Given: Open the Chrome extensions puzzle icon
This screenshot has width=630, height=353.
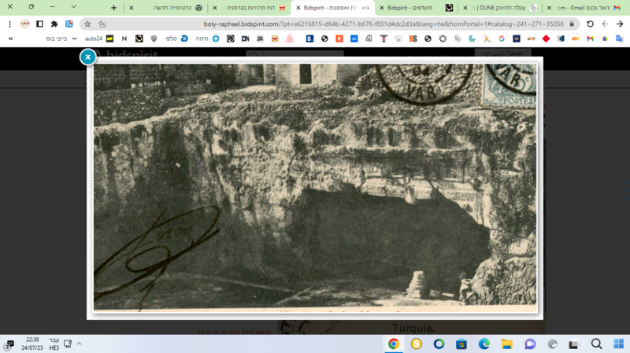Looking at the screenshot, I should click(54, 24).
